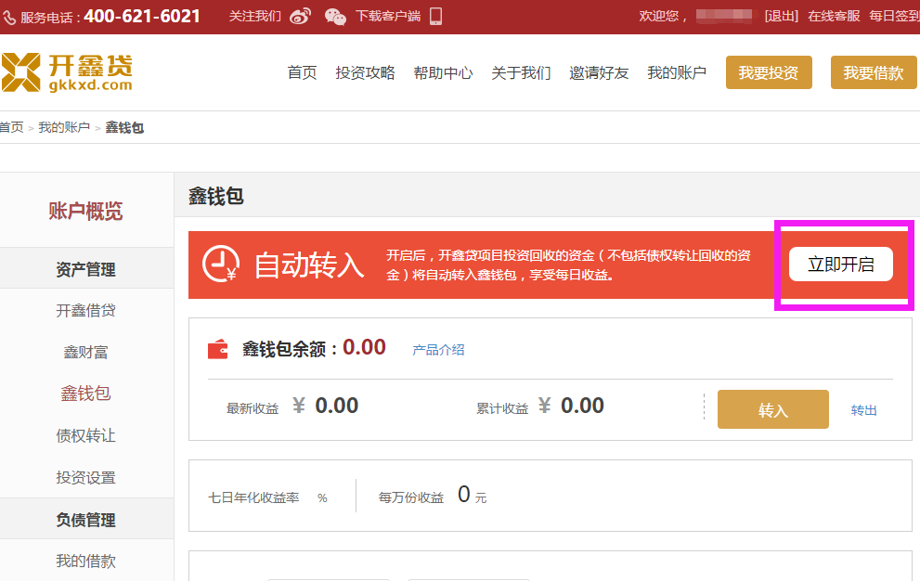Viewport: 920px width, 581px height.
Task: Open 账户概览 in the sidebar
Action: click(x=85, y=211)
